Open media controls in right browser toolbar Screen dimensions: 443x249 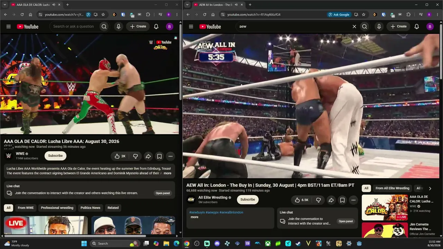[421, 15]
